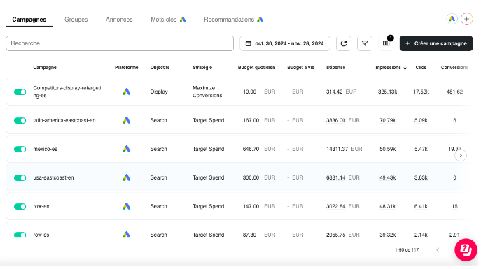Switch to the Groupes tab
Screen dimensions: 481x269
76,20
